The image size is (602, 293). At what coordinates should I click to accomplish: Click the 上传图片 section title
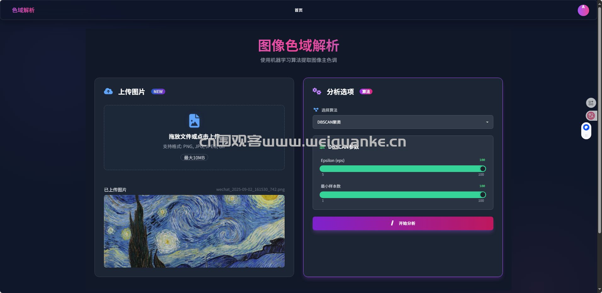[x=132, y=92]
